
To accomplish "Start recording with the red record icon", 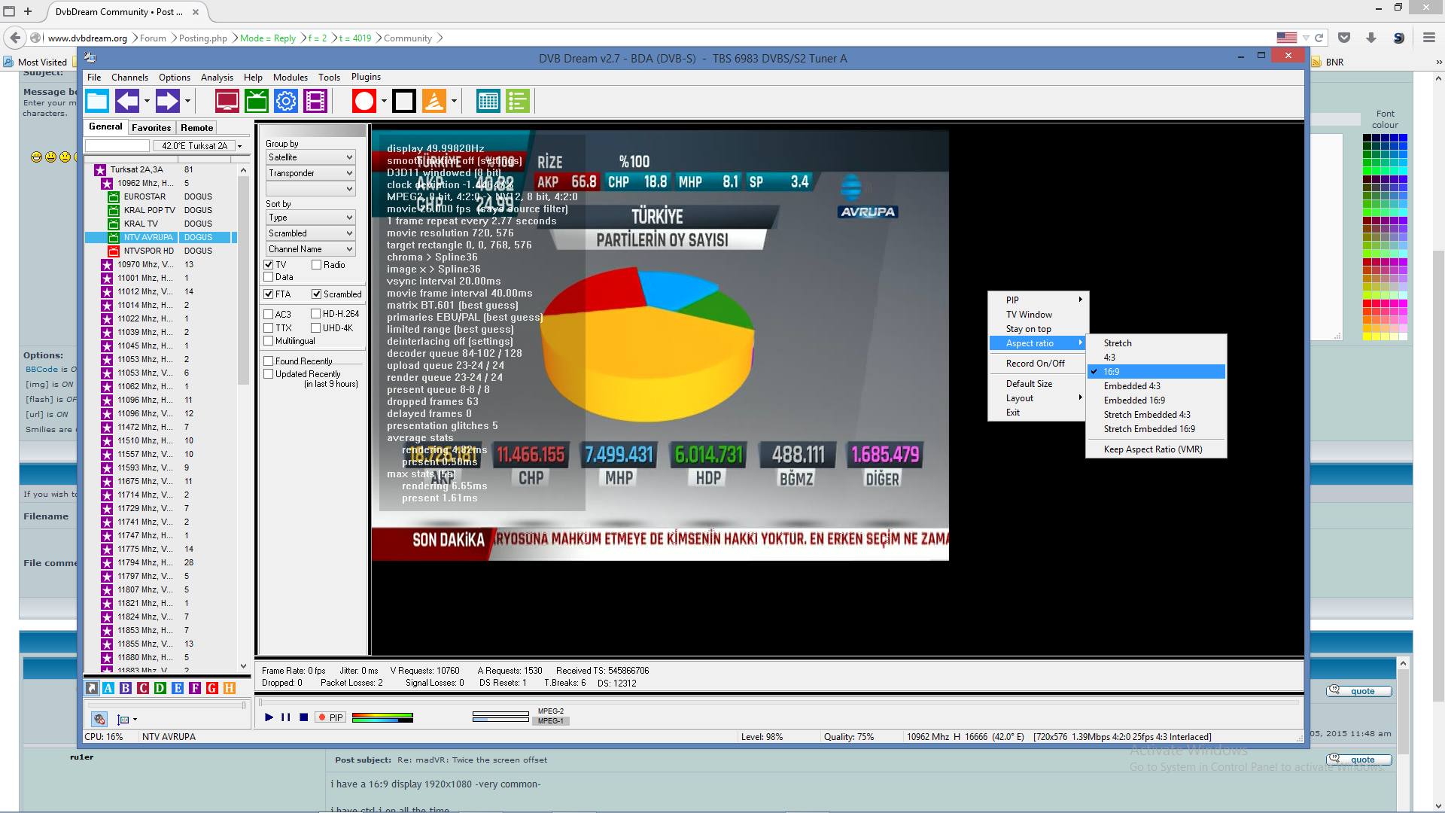I will tap(364, 101).
